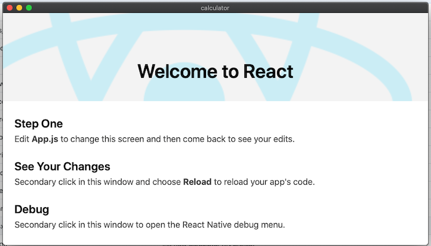Click the bold 'App.js' text
This screenshot has height=246, width=431.
pos(44,139)
